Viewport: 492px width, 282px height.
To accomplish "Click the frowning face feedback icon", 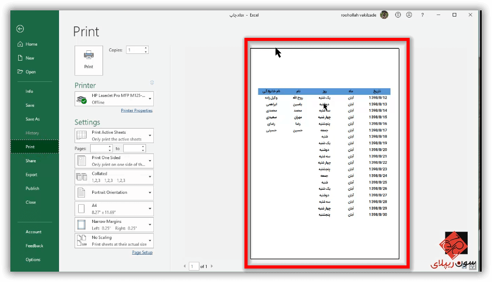I will [x=409, y=15].
